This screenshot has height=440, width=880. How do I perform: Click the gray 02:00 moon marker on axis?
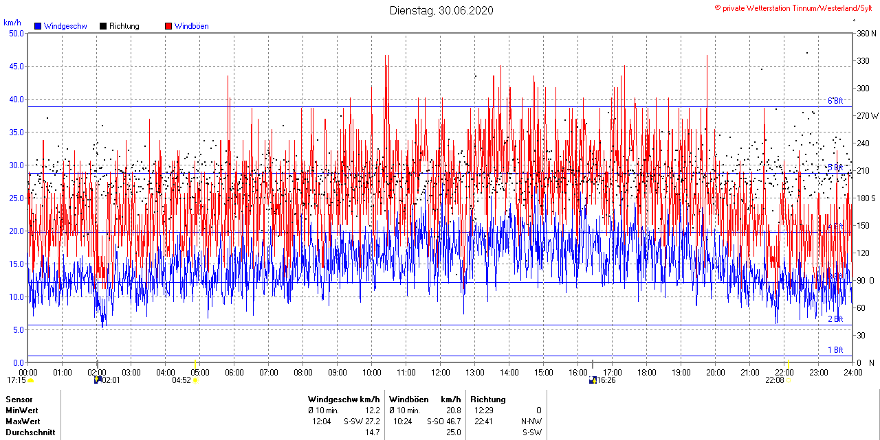97,363
